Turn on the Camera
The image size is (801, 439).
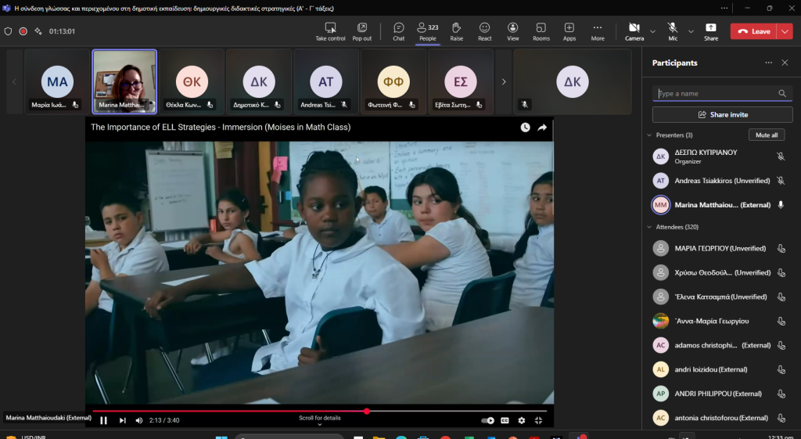coord(634,31)
